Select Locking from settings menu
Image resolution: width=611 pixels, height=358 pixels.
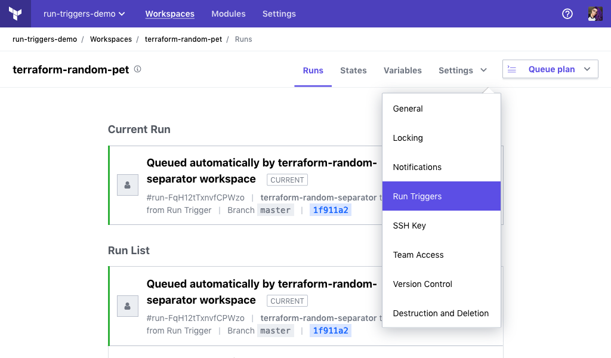[442, 138]
